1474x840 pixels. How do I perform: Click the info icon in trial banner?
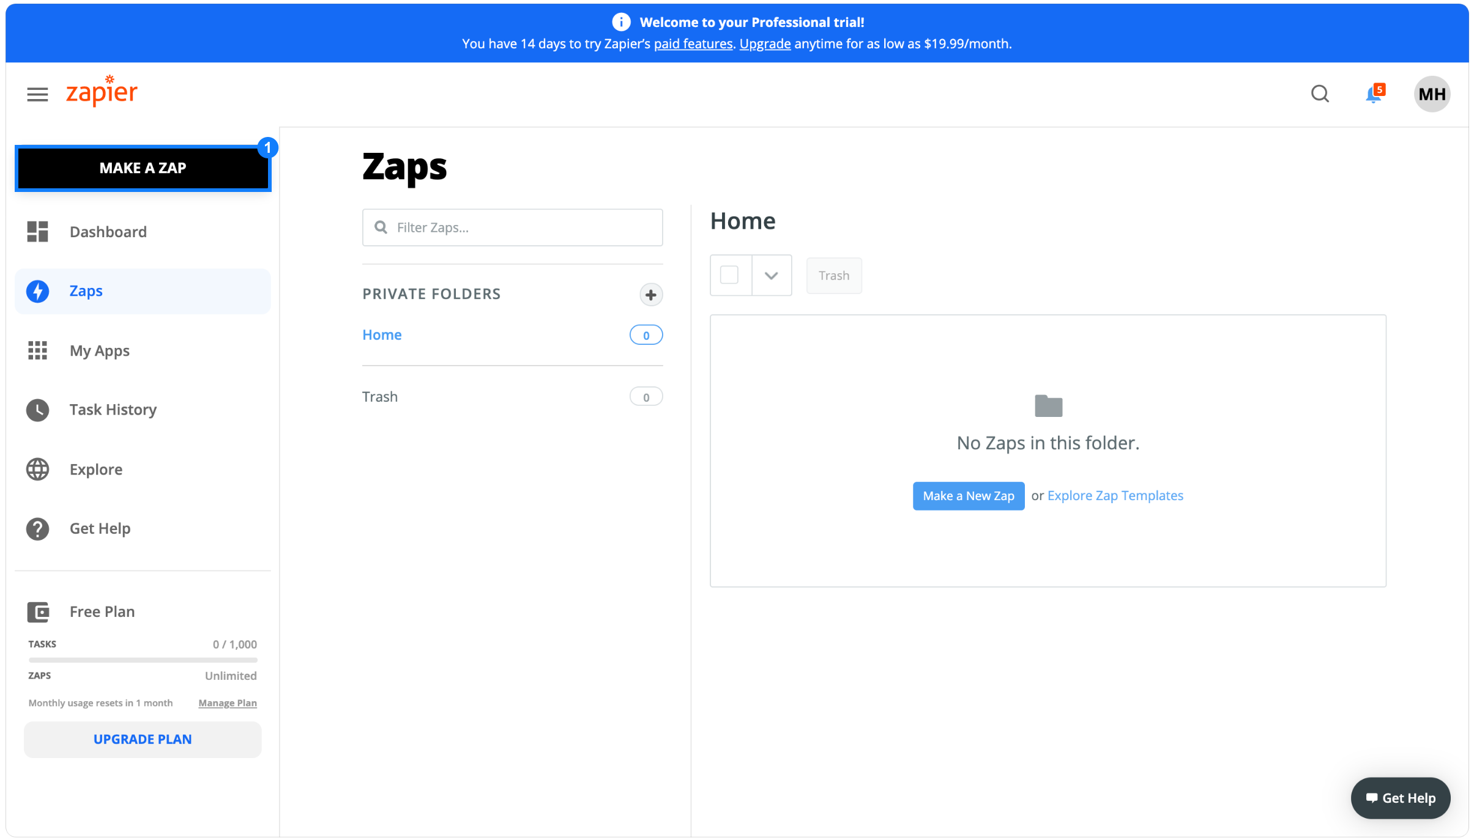620,22
